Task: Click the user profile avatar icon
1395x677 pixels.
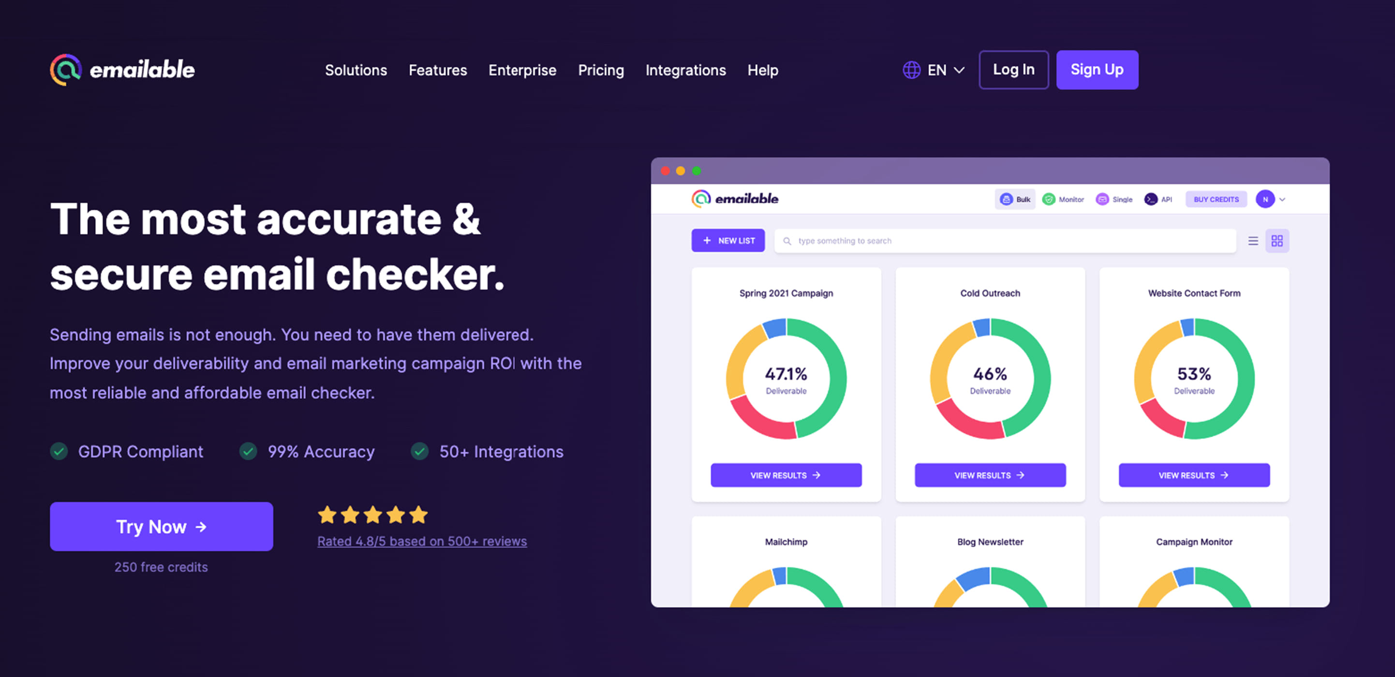Action: pyautogui.click(x=1265, y=198)
